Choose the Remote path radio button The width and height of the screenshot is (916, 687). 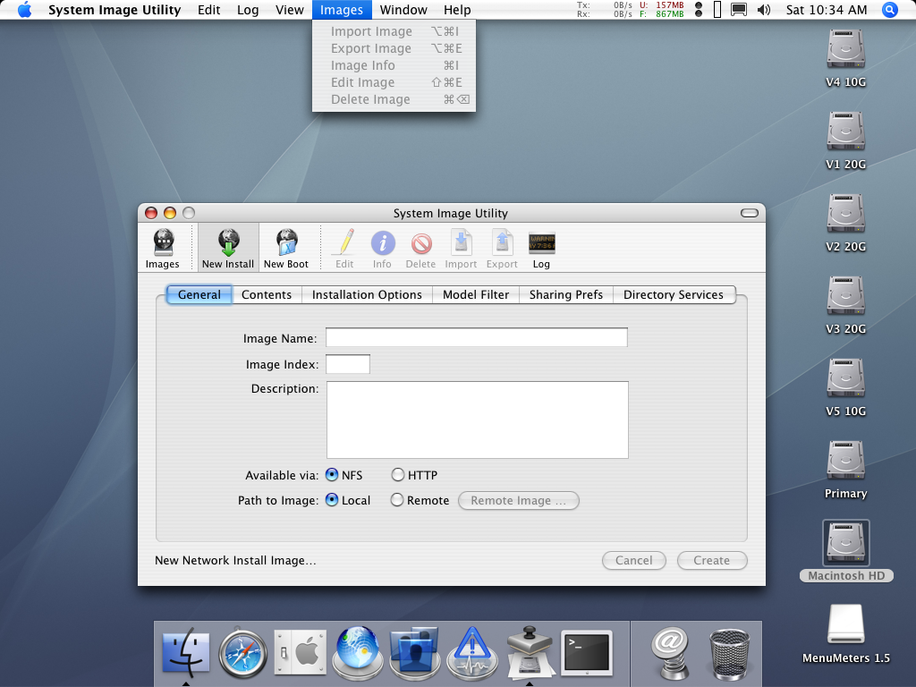point(396,500)
